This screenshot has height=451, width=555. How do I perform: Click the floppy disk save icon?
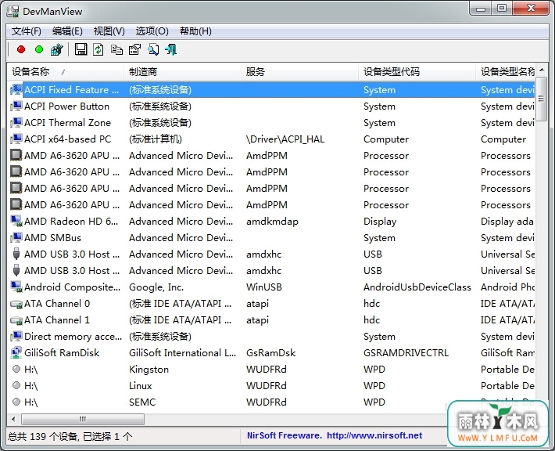pos(81,49)
